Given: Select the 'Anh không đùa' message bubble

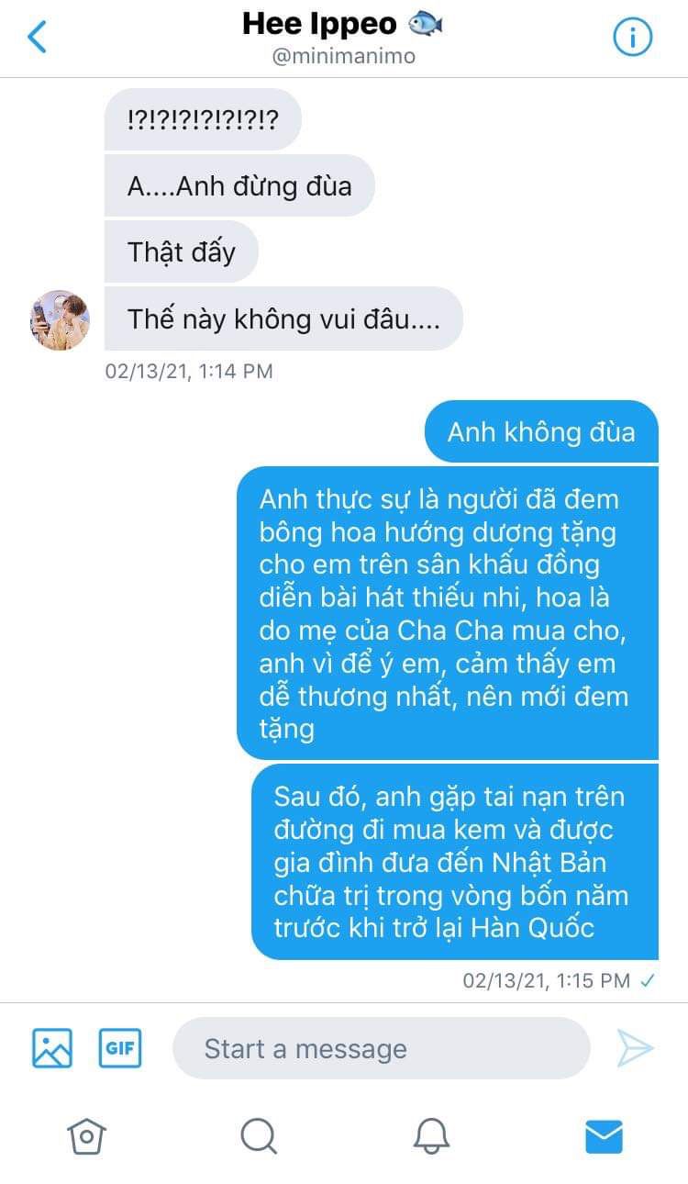Looking at the screenshot, I should (x=541, y=431).
